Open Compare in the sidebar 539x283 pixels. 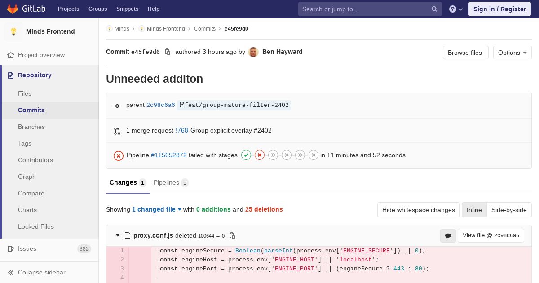pyautogui.click(x=31, y=193)
